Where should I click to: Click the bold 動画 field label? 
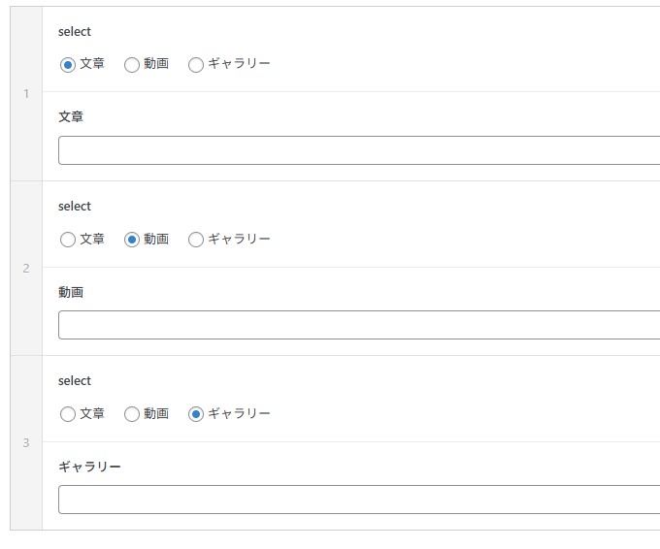click(x=71, y=292)
